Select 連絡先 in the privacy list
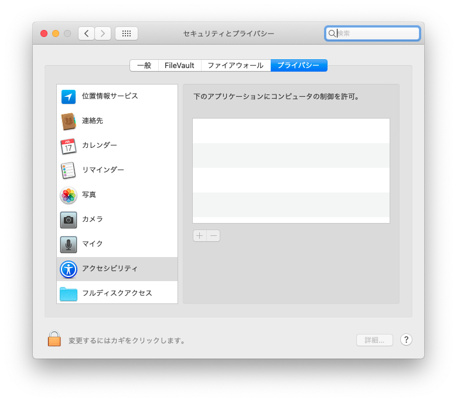 pos(117,121)
